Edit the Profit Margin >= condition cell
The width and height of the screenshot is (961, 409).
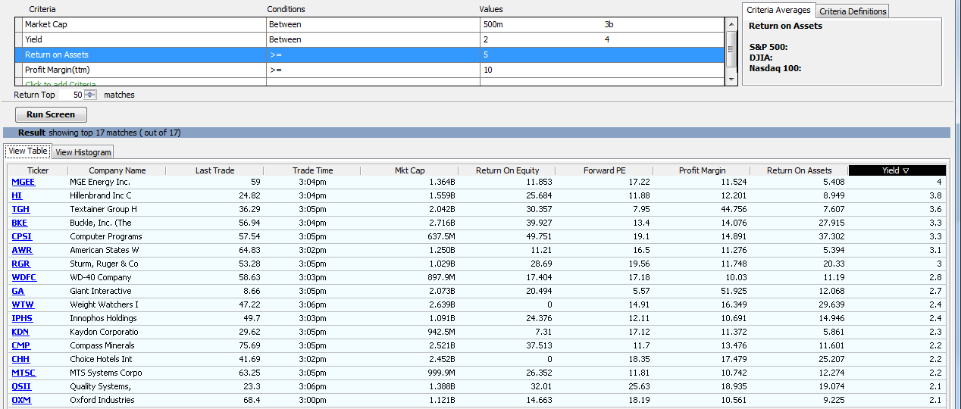click(x=373, y=70)
